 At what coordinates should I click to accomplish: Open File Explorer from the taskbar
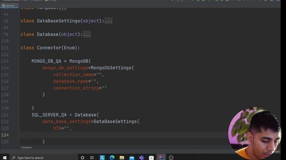pyautogui.click(x=122, y=157)
